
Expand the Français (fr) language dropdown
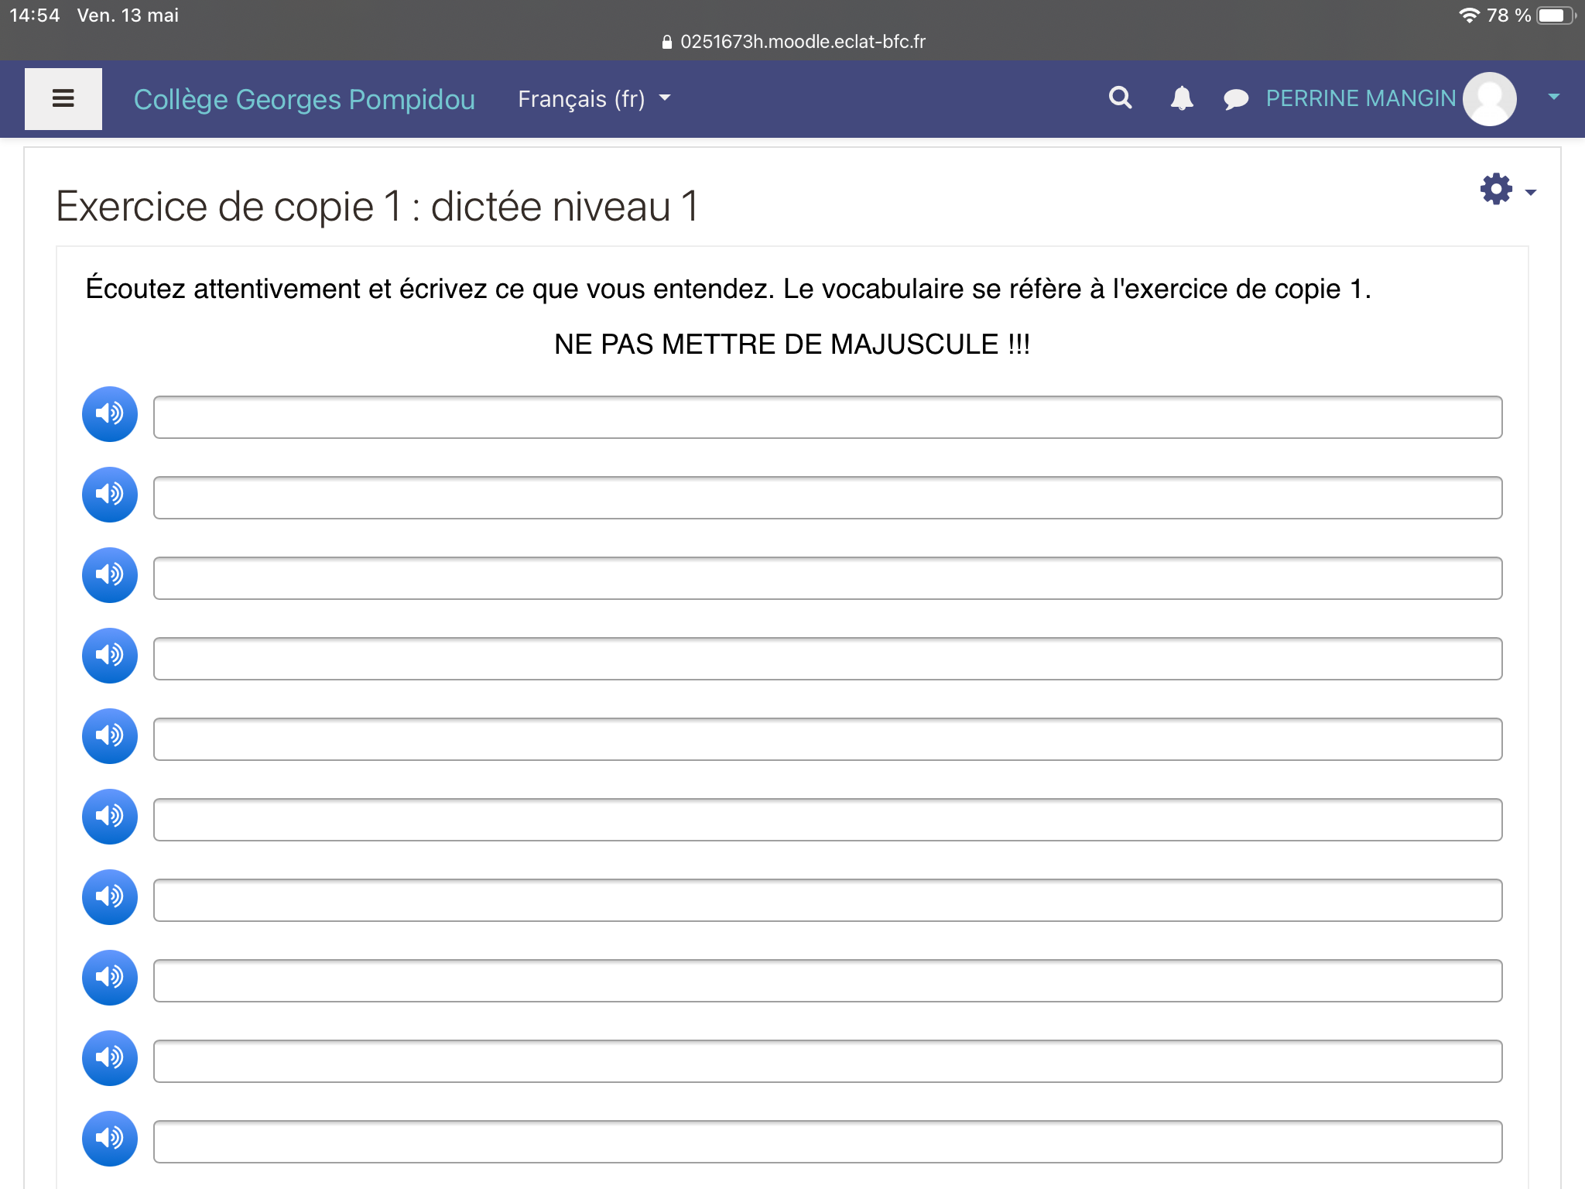click(594, 99)
